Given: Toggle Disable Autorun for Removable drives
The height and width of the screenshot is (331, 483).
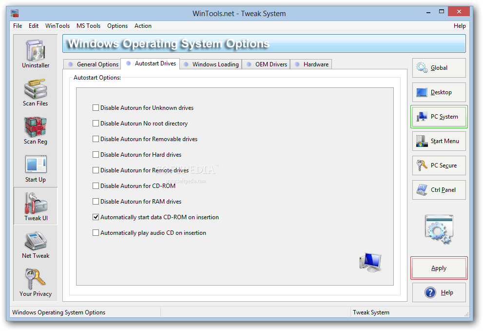Looking at the screenshot, I should (x=96, y=139).
